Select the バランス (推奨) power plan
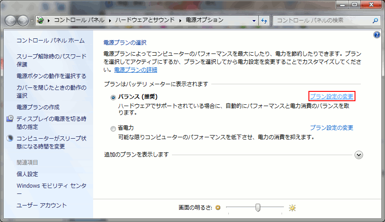385x222 pixels. [113, 97]
